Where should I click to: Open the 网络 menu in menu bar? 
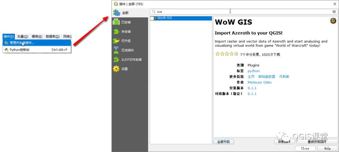pyautogui.click(x=67, y=36)
